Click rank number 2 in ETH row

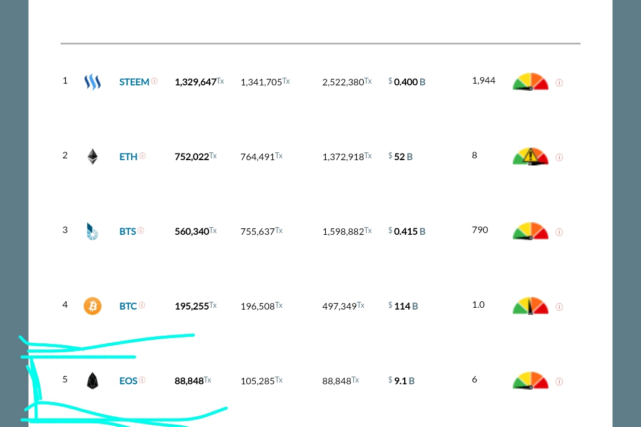65,155
